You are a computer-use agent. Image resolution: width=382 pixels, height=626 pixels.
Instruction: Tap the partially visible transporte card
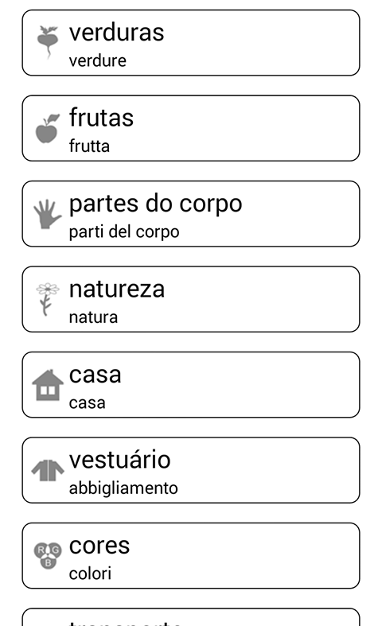[191, 617]
